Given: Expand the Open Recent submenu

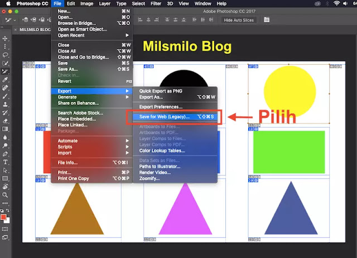Looking at the screenshot, I should click(x=93, y=35).
